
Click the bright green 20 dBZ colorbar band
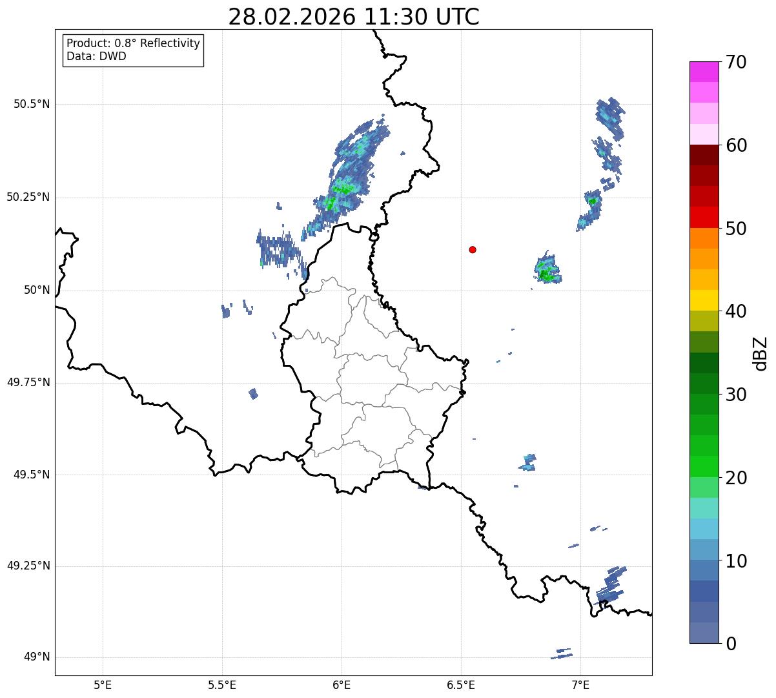[704, 466]
